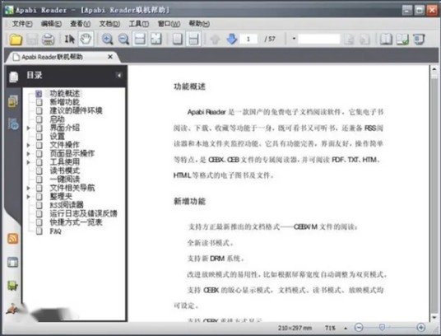Click the status bar zoom out minus button
441x336 pixels.
tap(359, 328)
